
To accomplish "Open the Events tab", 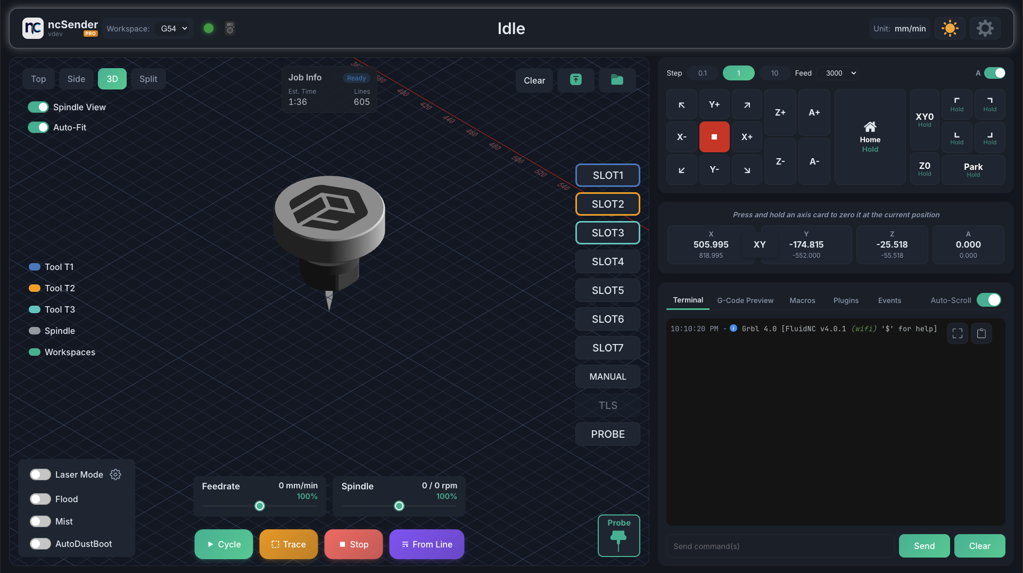I will coord(889,300).
